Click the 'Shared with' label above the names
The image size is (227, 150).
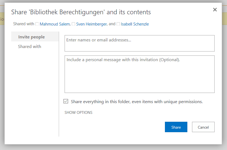(24, 24)
